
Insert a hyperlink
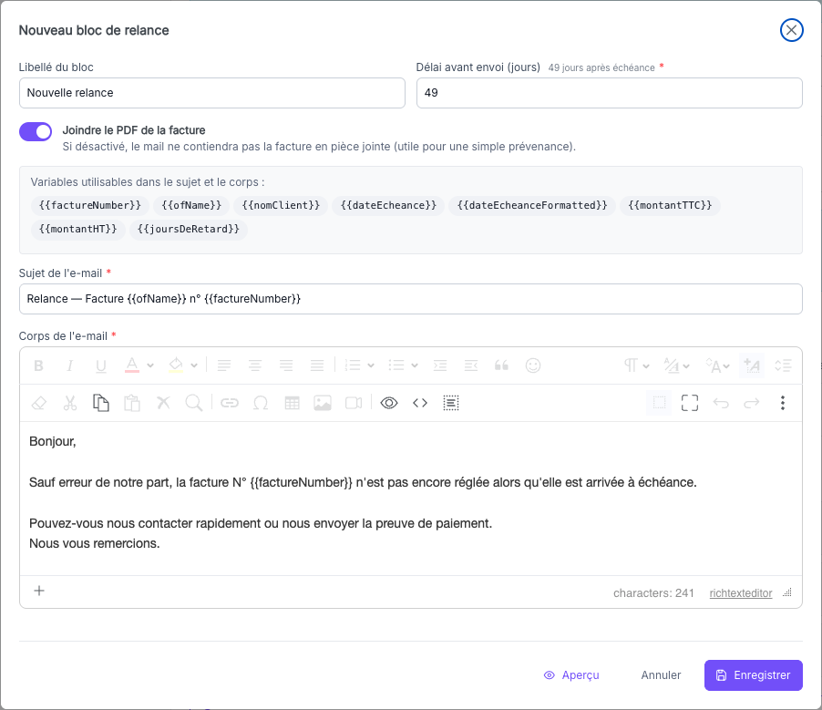click(229, 403)
